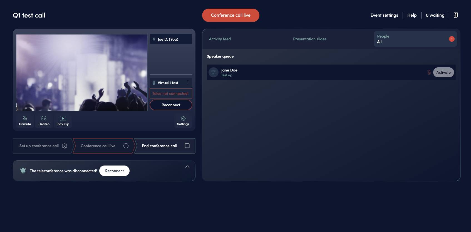Check the End conference call square

187,146
